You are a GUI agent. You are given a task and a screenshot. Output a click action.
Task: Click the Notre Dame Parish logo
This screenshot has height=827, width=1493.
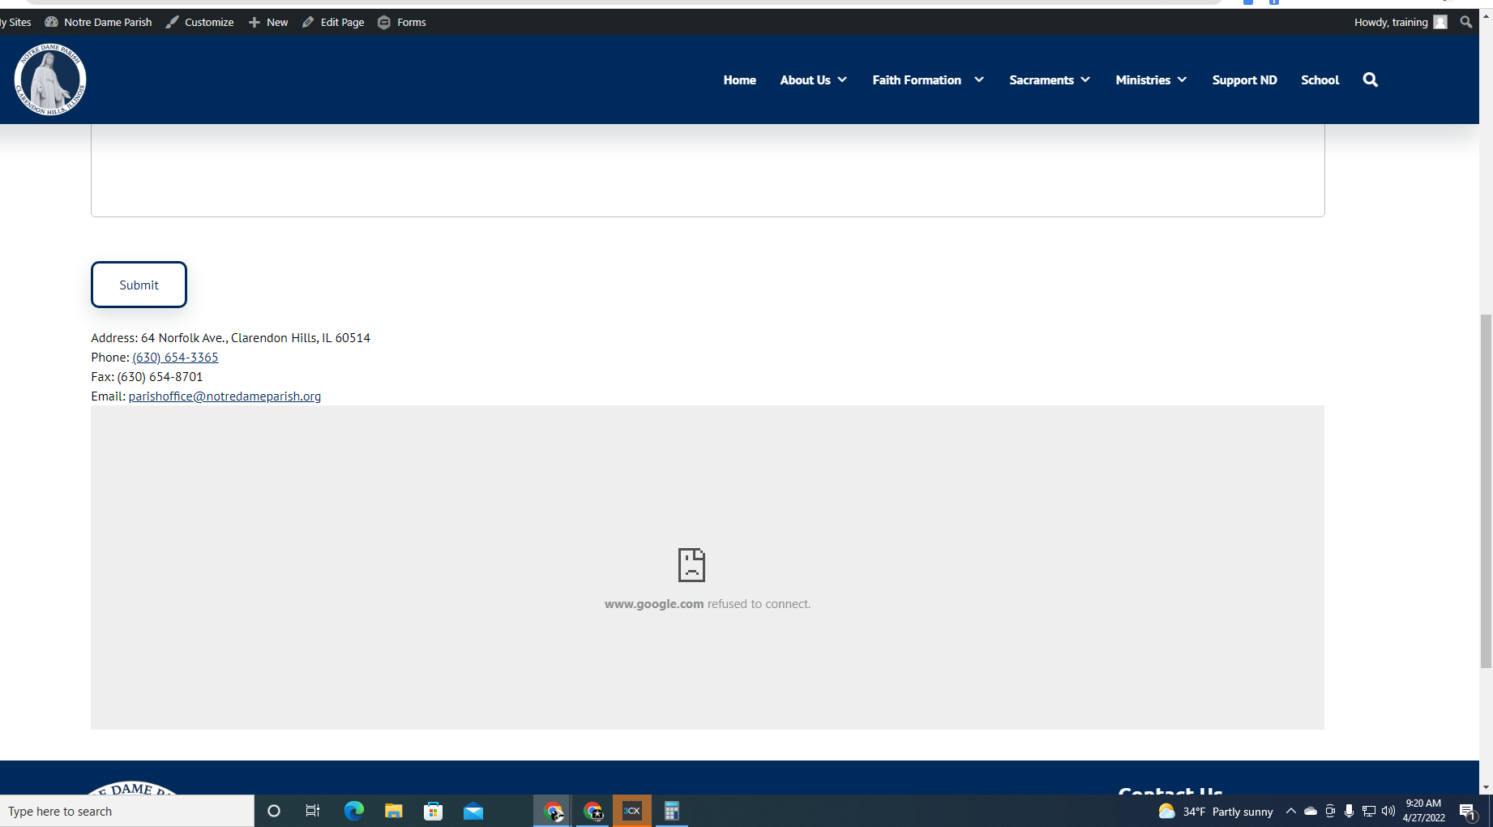[50, 79]
